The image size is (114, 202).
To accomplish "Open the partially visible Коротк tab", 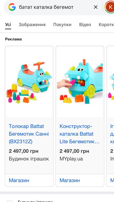I will point(106,24).
